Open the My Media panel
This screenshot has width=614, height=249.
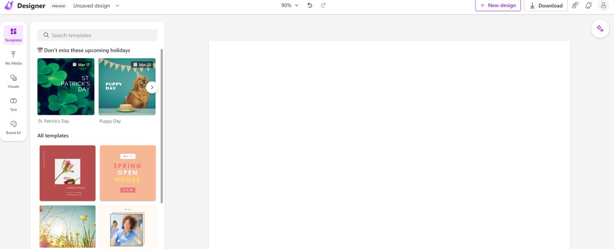(x=13, y=58)
